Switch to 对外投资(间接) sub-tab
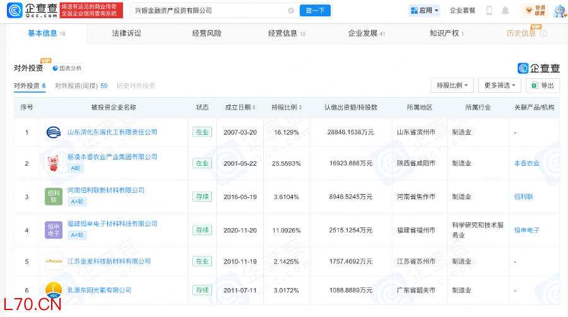This screenshot has width=568, height=317. coord(81,86)
